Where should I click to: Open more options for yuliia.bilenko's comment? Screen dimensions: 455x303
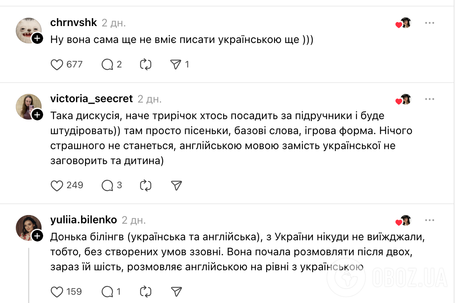point(430,220)
